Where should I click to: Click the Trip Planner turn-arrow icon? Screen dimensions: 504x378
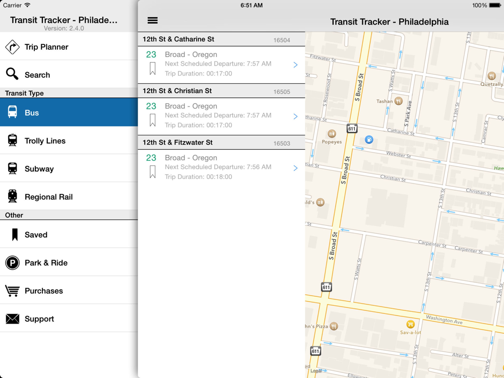point(12,47)
